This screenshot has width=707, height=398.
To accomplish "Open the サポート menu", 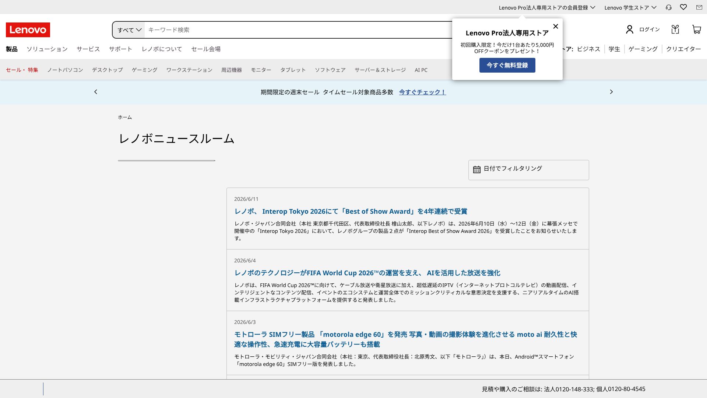I will click(x=121, y=49).
